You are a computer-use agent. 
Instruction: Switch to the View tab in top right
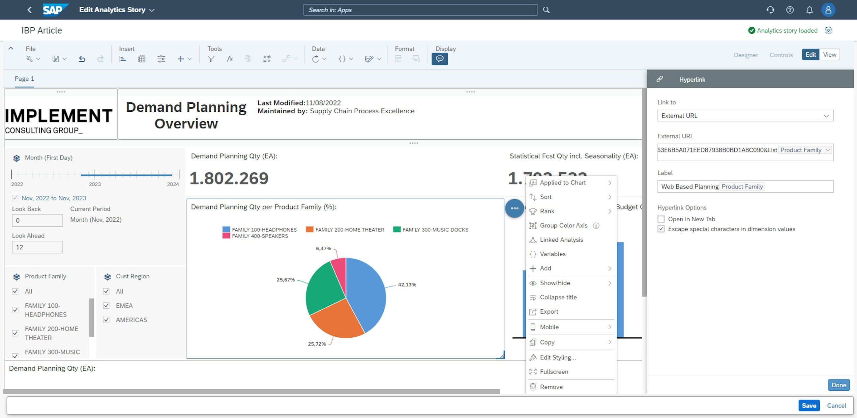click(829, 54)
